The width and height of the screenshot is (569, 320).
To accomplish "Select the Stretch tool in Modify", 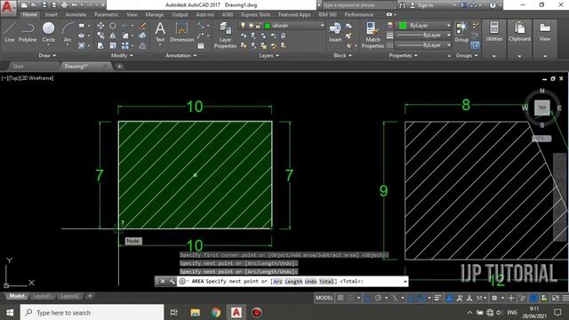I will coord(100,45).
